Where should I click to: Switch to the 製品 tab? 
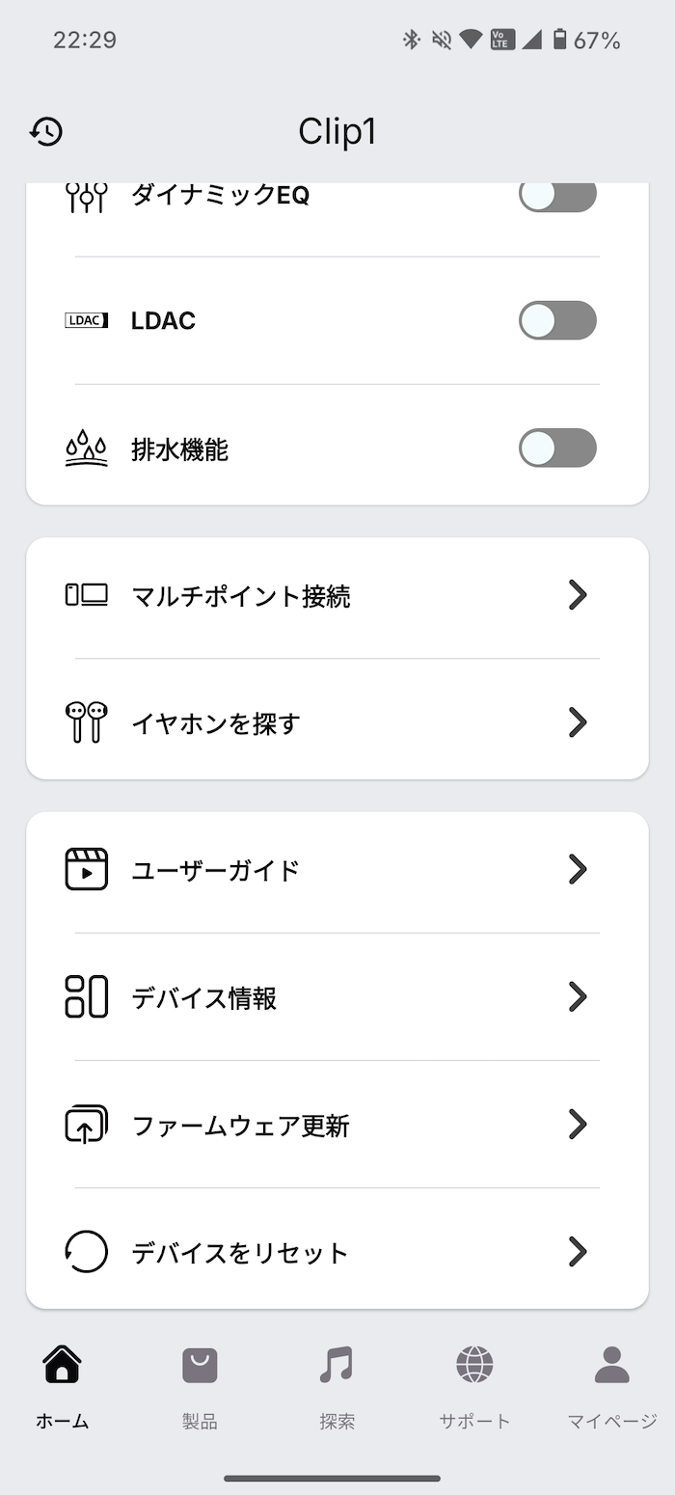coord(200,1387)
